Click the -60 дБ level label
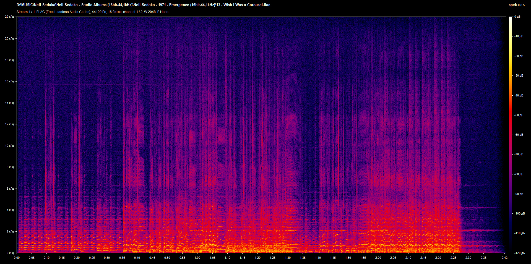531x264 pixels. [x=519, y=135]
